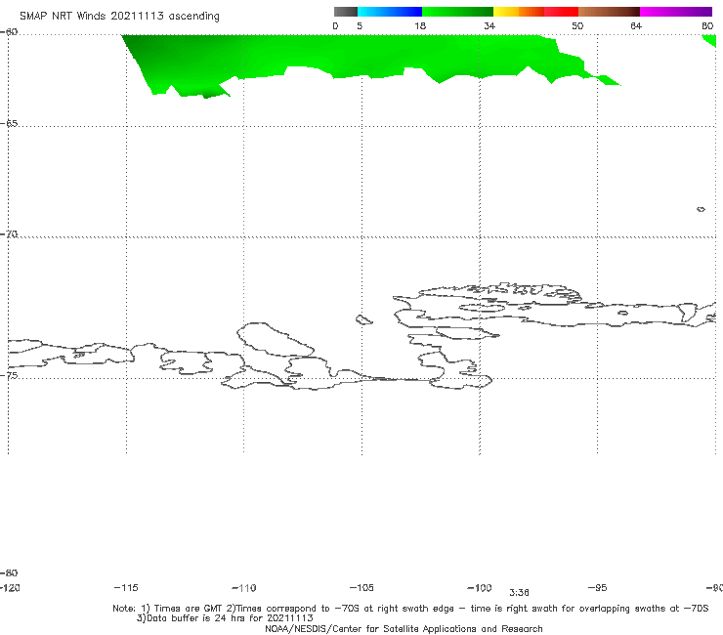Click the longitude label '-105'
The width and height of the screenshot is (723, 635).
click(361, 587)
